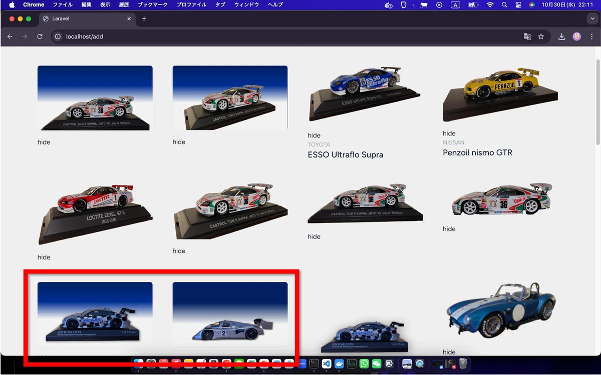Bookmark this page with the star icon
The image size is (601, 375).
541,36
